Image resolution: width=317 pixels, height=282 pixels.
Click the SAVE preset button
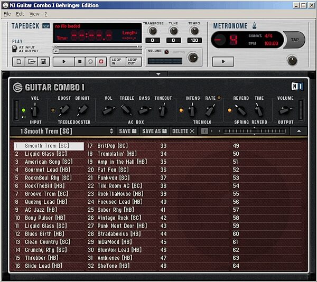tap(128, 131)
